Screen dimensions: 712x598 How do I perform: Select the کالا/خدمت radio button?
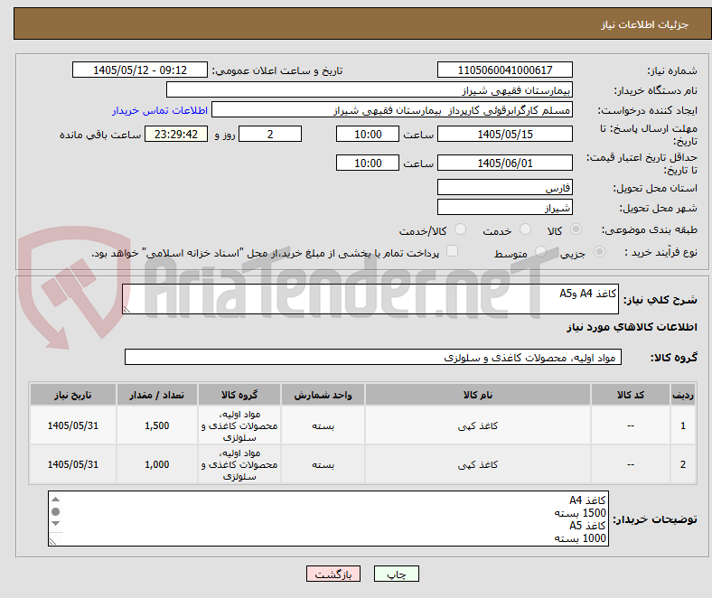pyautogui.click(x=461, y=229)
